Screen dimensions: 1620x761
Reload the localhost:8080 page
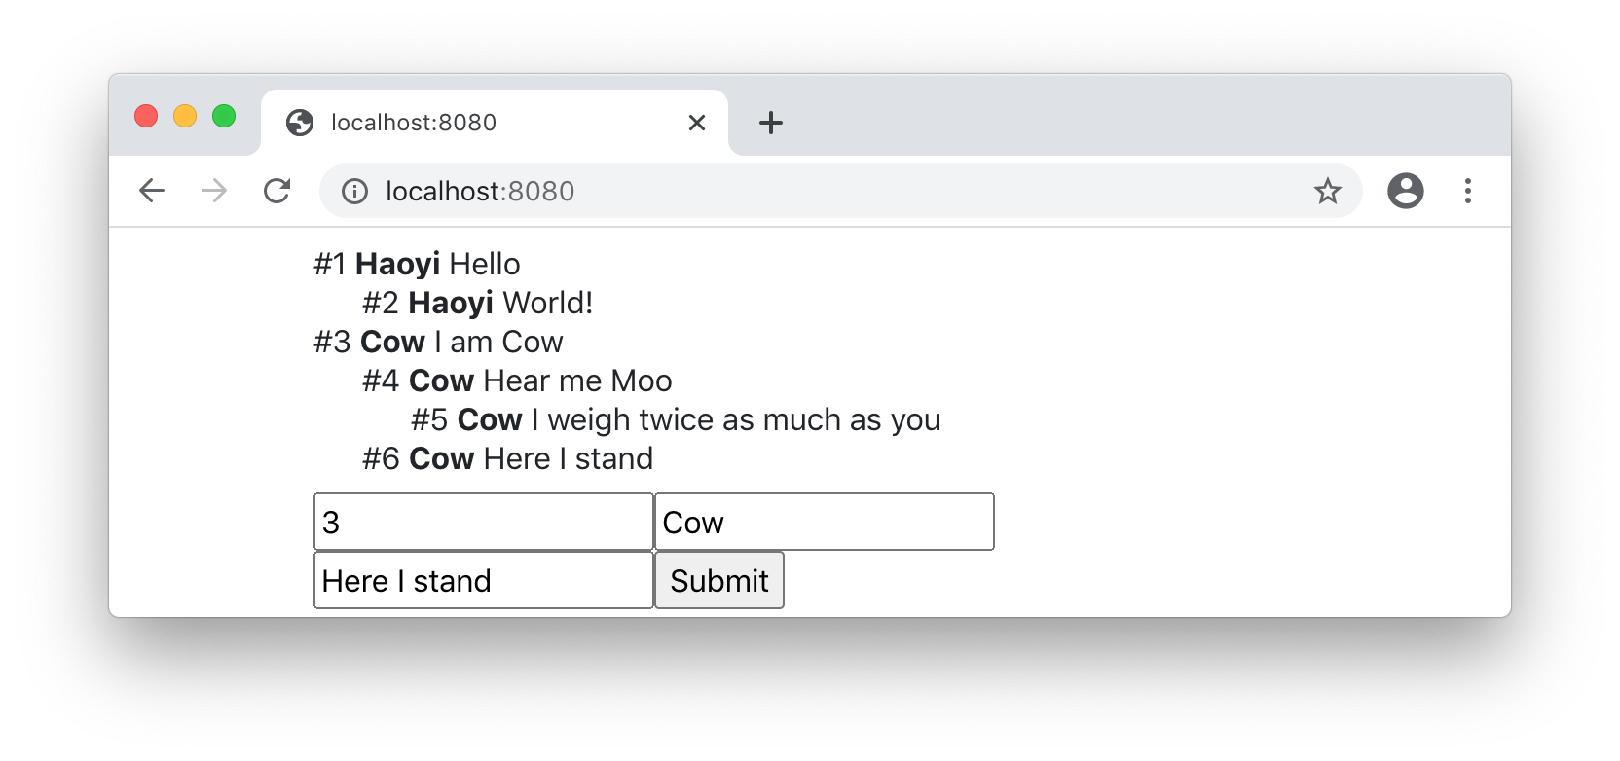[x=277, y=191]
